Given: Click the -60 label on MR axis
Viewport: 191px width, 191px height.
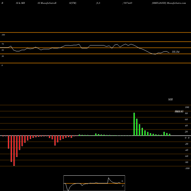Looking at the screenshot, I should tap(186, 156).
